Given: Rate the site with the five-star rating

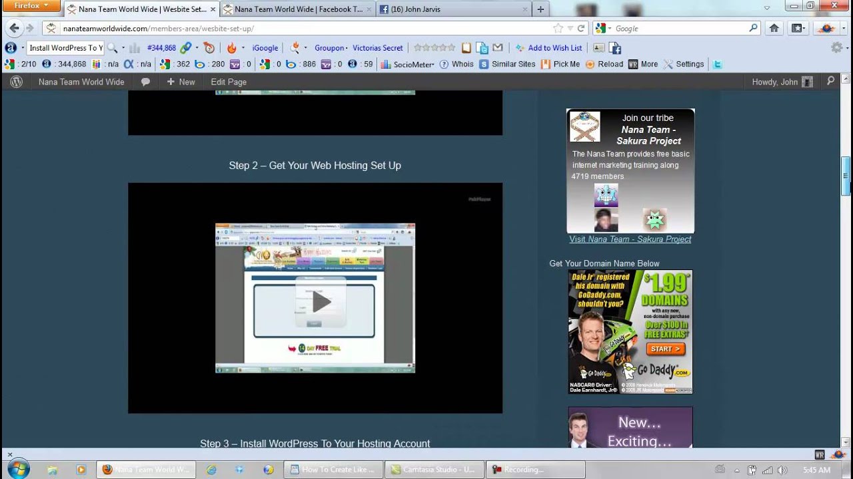Looking at the screenshot, I should pos(434,48).
